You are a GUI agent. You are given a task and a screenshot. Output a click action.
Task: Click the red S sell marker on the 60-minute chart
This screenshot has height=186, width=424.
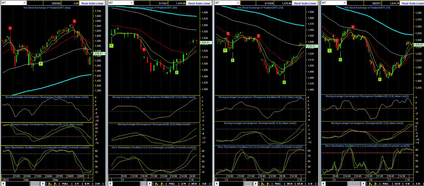144,49
